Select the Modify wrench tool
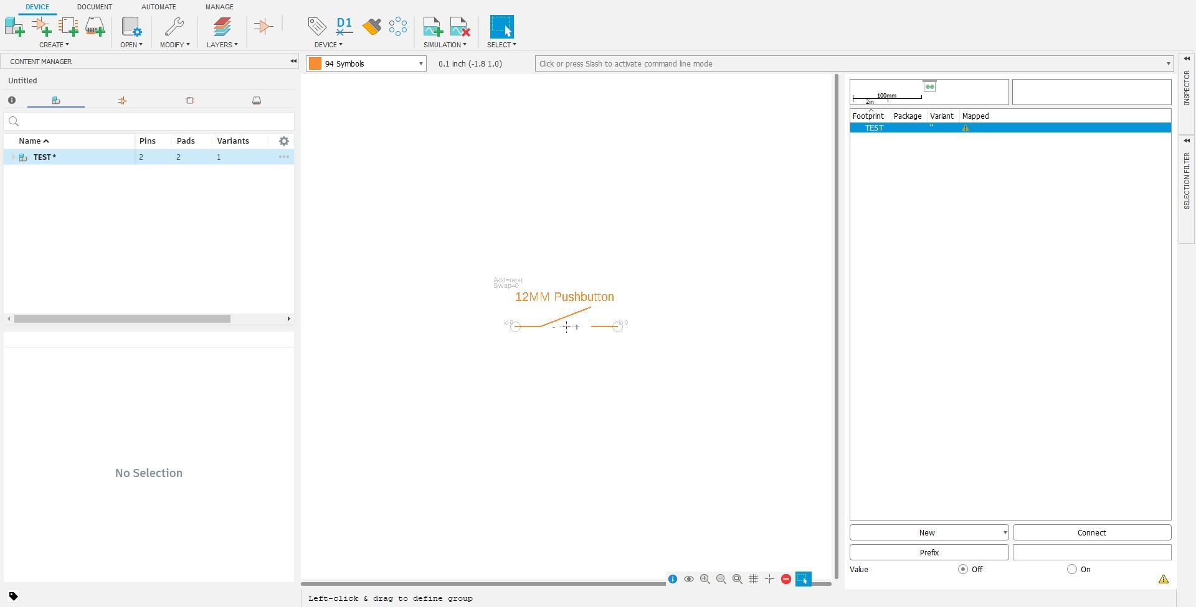Screen dimensions: 1196x607 tap(174, 27)
